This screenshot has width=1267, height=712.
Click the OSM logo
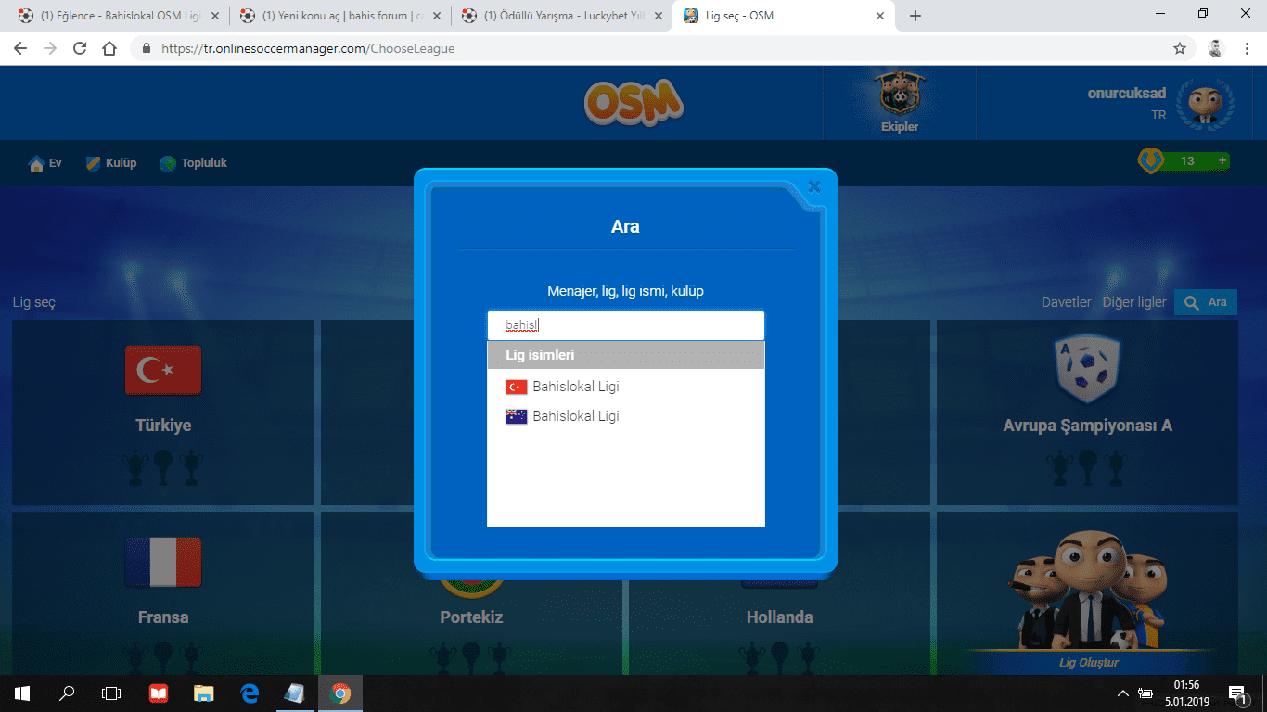(x=633, y=102)
